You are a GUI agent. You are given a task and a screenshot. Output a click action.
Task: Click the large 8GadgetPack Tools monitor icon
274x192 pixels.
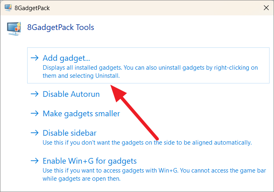click(14, 29)
